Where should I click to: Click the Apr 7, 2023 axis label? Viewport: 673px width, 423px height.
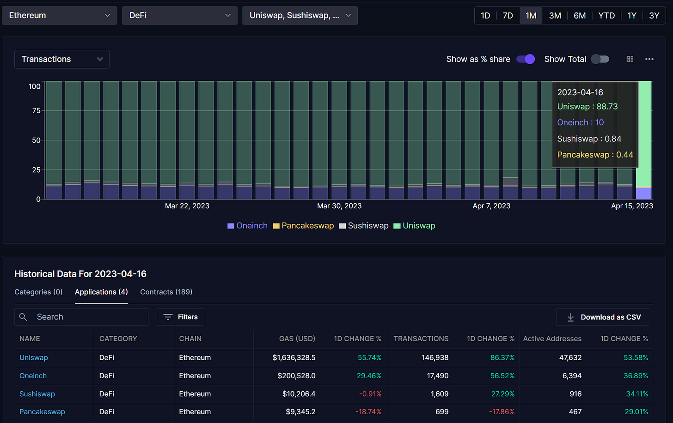491,206
